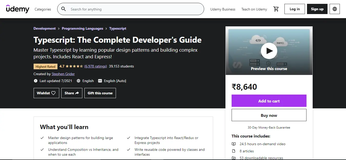Play the course preview video
346x160 pixels.
point(269,51)
